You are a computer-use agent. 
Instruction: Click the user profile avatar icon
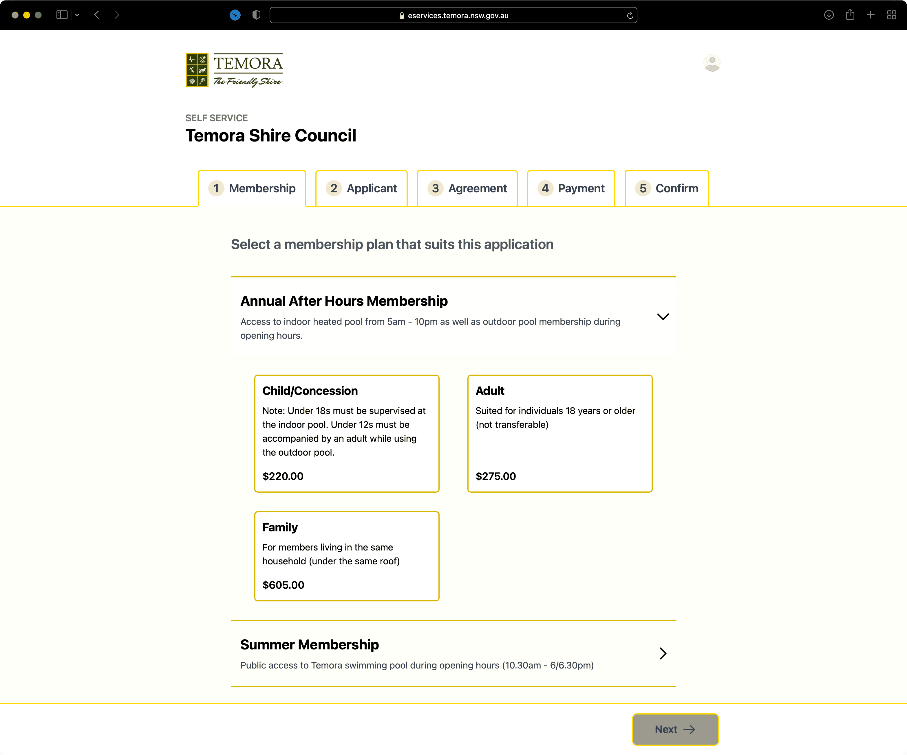pyautogui.click(x=712, y=63)
